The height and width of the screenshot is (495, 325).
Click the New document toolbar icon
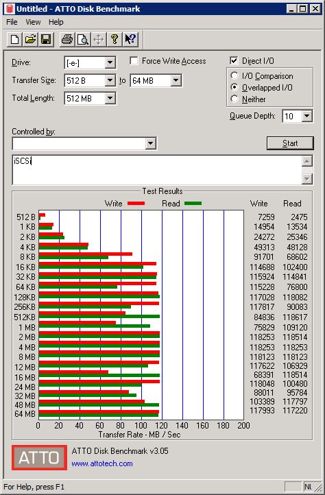click(14, 40)
